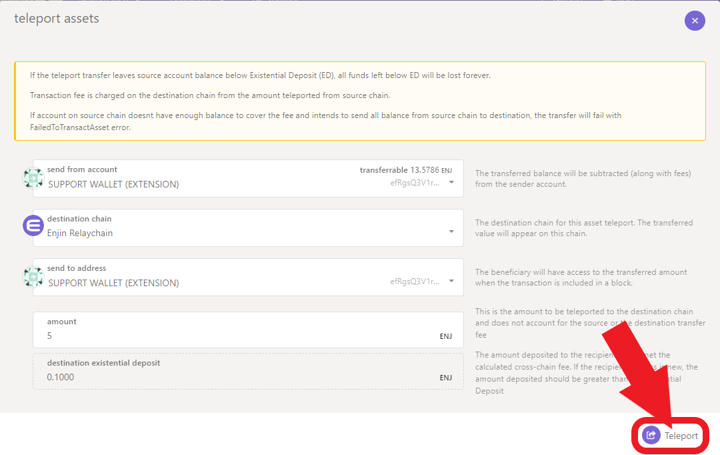Select the destination existential deposit field

(x=233, y=377)
